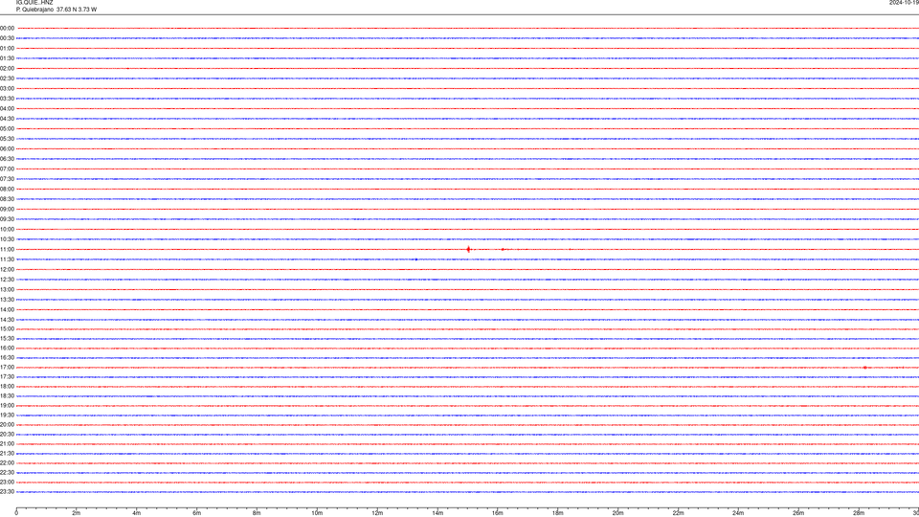This screenshot has height=517, width=919.
Task: Click the '12:30' time label
Action: (7, 280)
